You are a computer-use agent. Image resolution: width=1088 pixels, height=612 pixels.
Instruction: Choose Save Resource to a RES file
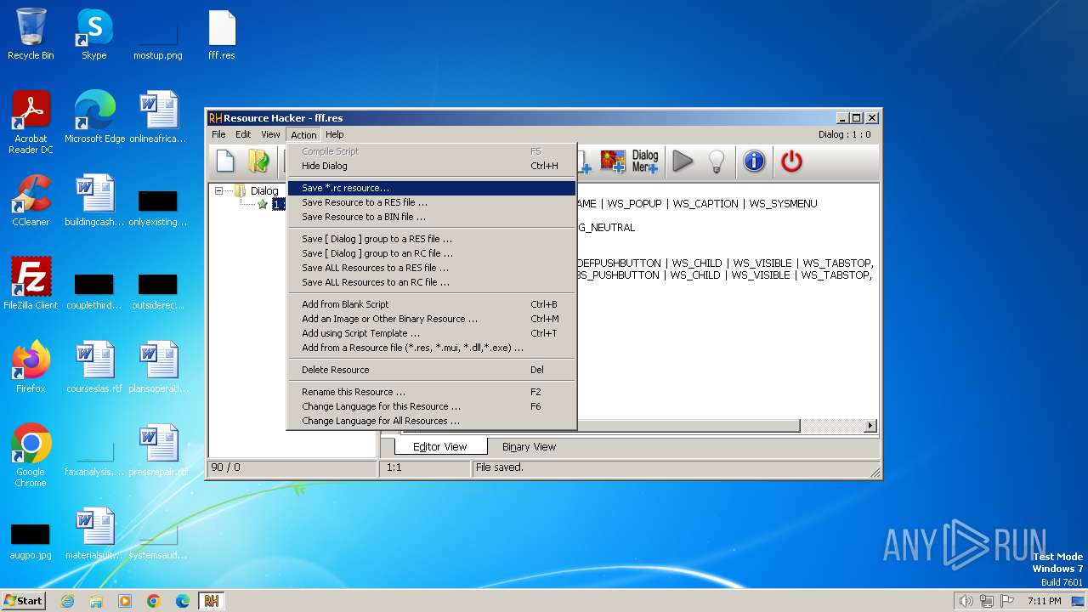coord(432,202)
